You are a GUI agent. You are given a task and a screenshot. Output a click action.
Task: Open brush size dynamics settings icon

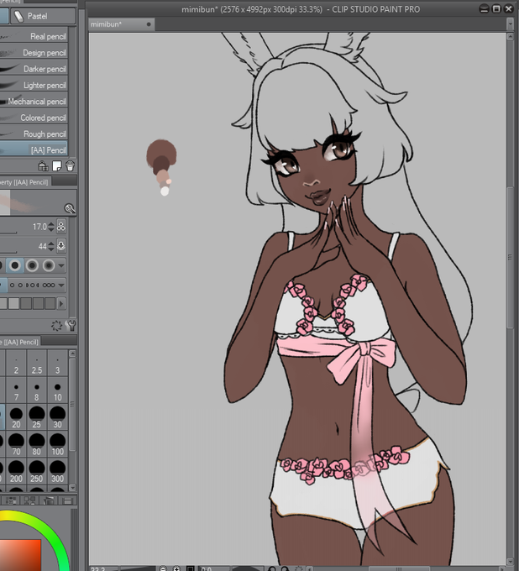(61, 227)
